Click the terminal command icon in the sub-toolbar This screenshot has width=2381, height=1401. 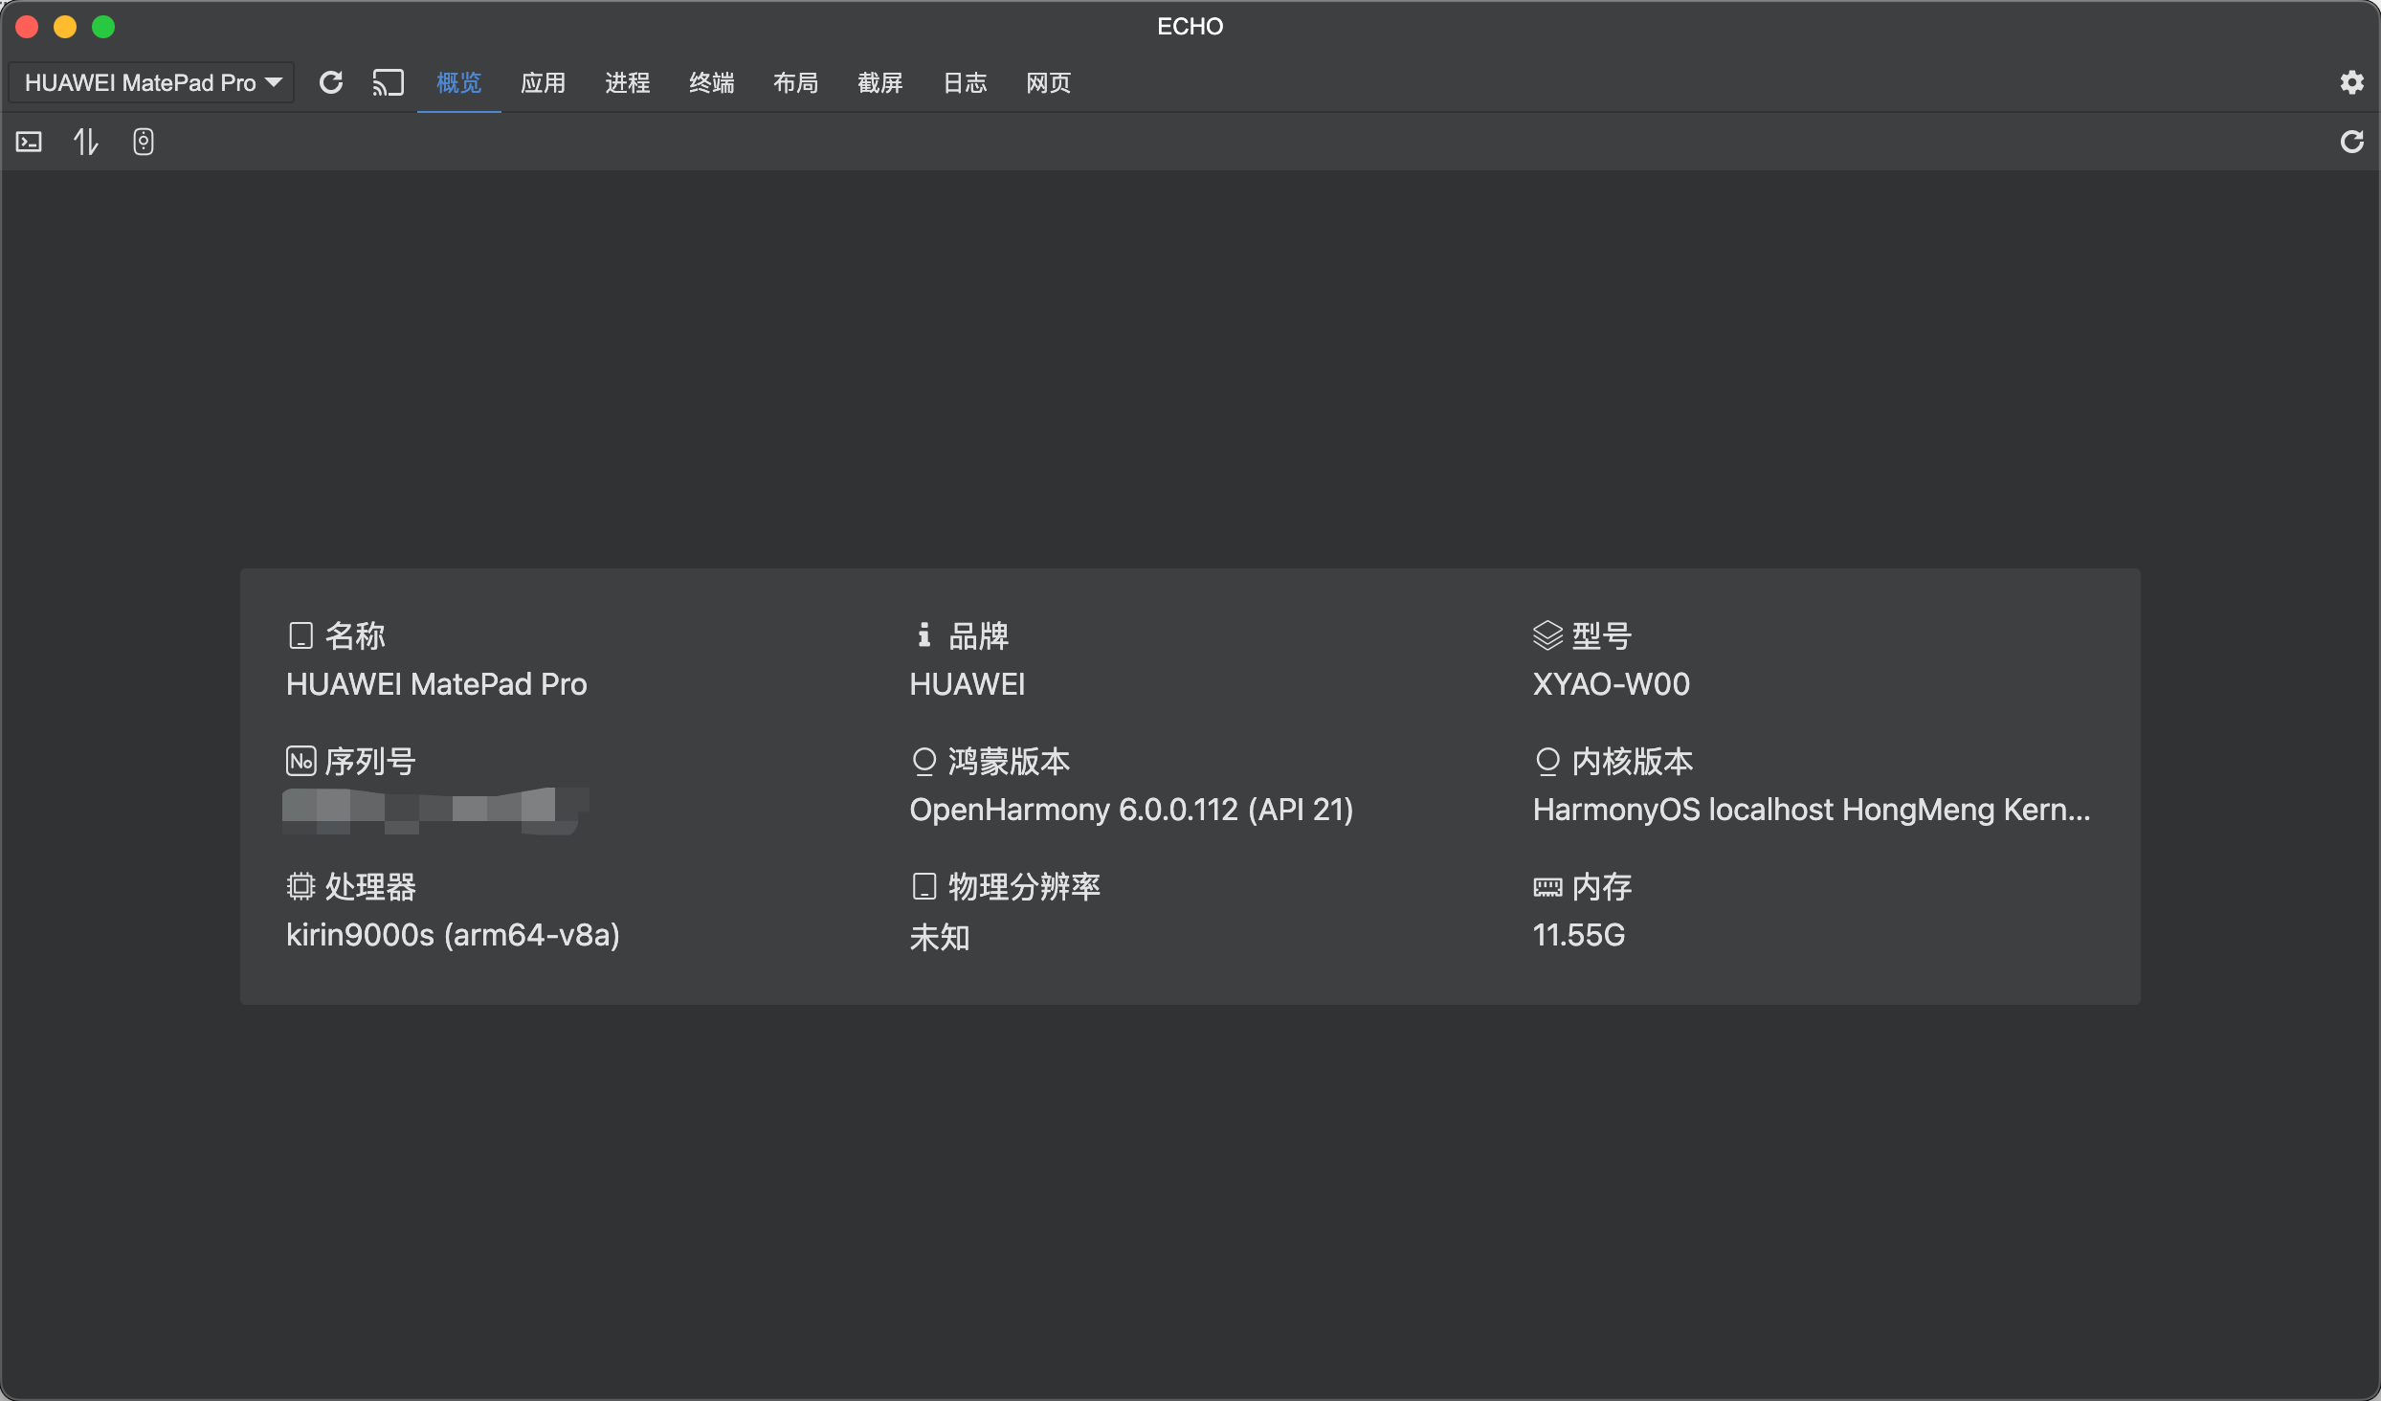[30, 143]
